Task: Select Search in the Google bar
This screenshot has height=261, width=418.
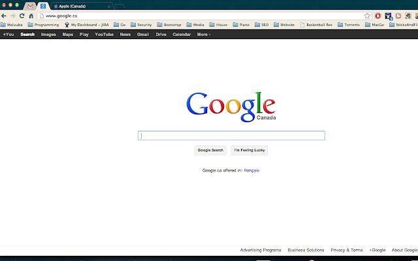Action: pos(27,35)
